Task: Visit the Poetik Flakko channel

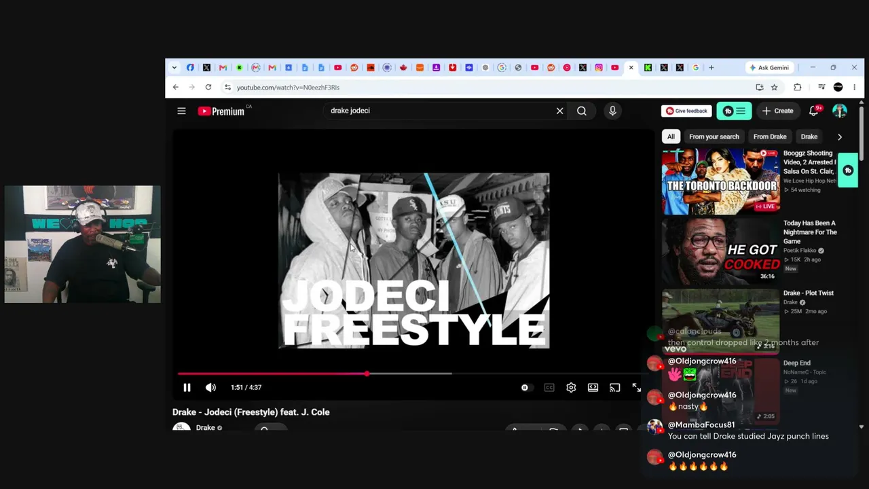Action: pos(800,251)
